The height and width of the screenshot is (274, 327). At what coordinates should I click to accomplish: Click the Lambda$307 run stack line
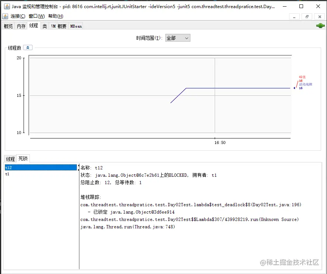pos(190,219)
